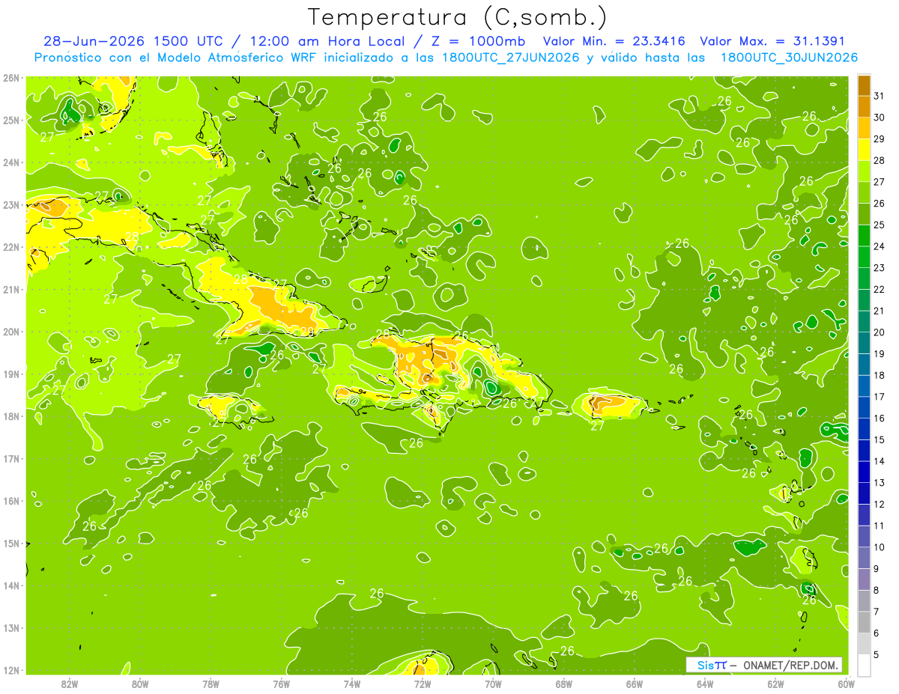The width and height of the screenshot is (899, 694).
Task: Click the latitude axis label "24N"
Action: coord(11,162)
